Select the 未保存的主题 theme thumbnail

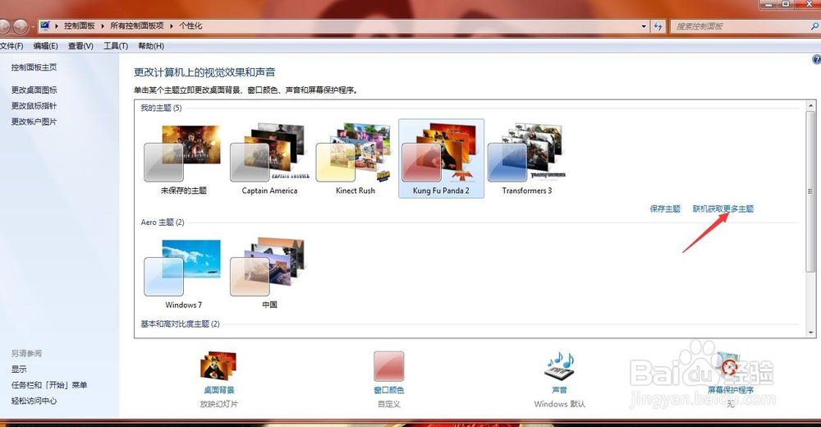pos(183,159)
